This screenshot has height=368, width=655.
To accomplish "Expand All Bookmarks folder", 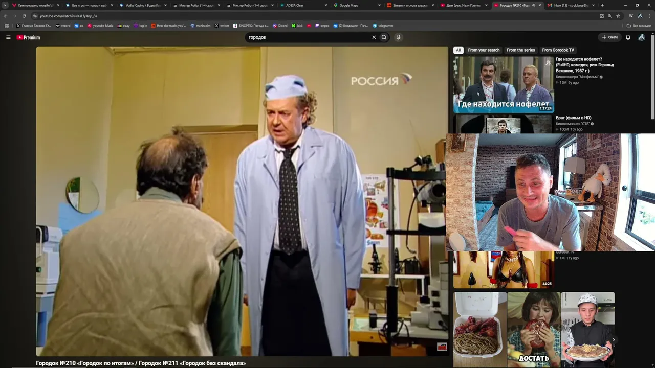I will 639,26.
